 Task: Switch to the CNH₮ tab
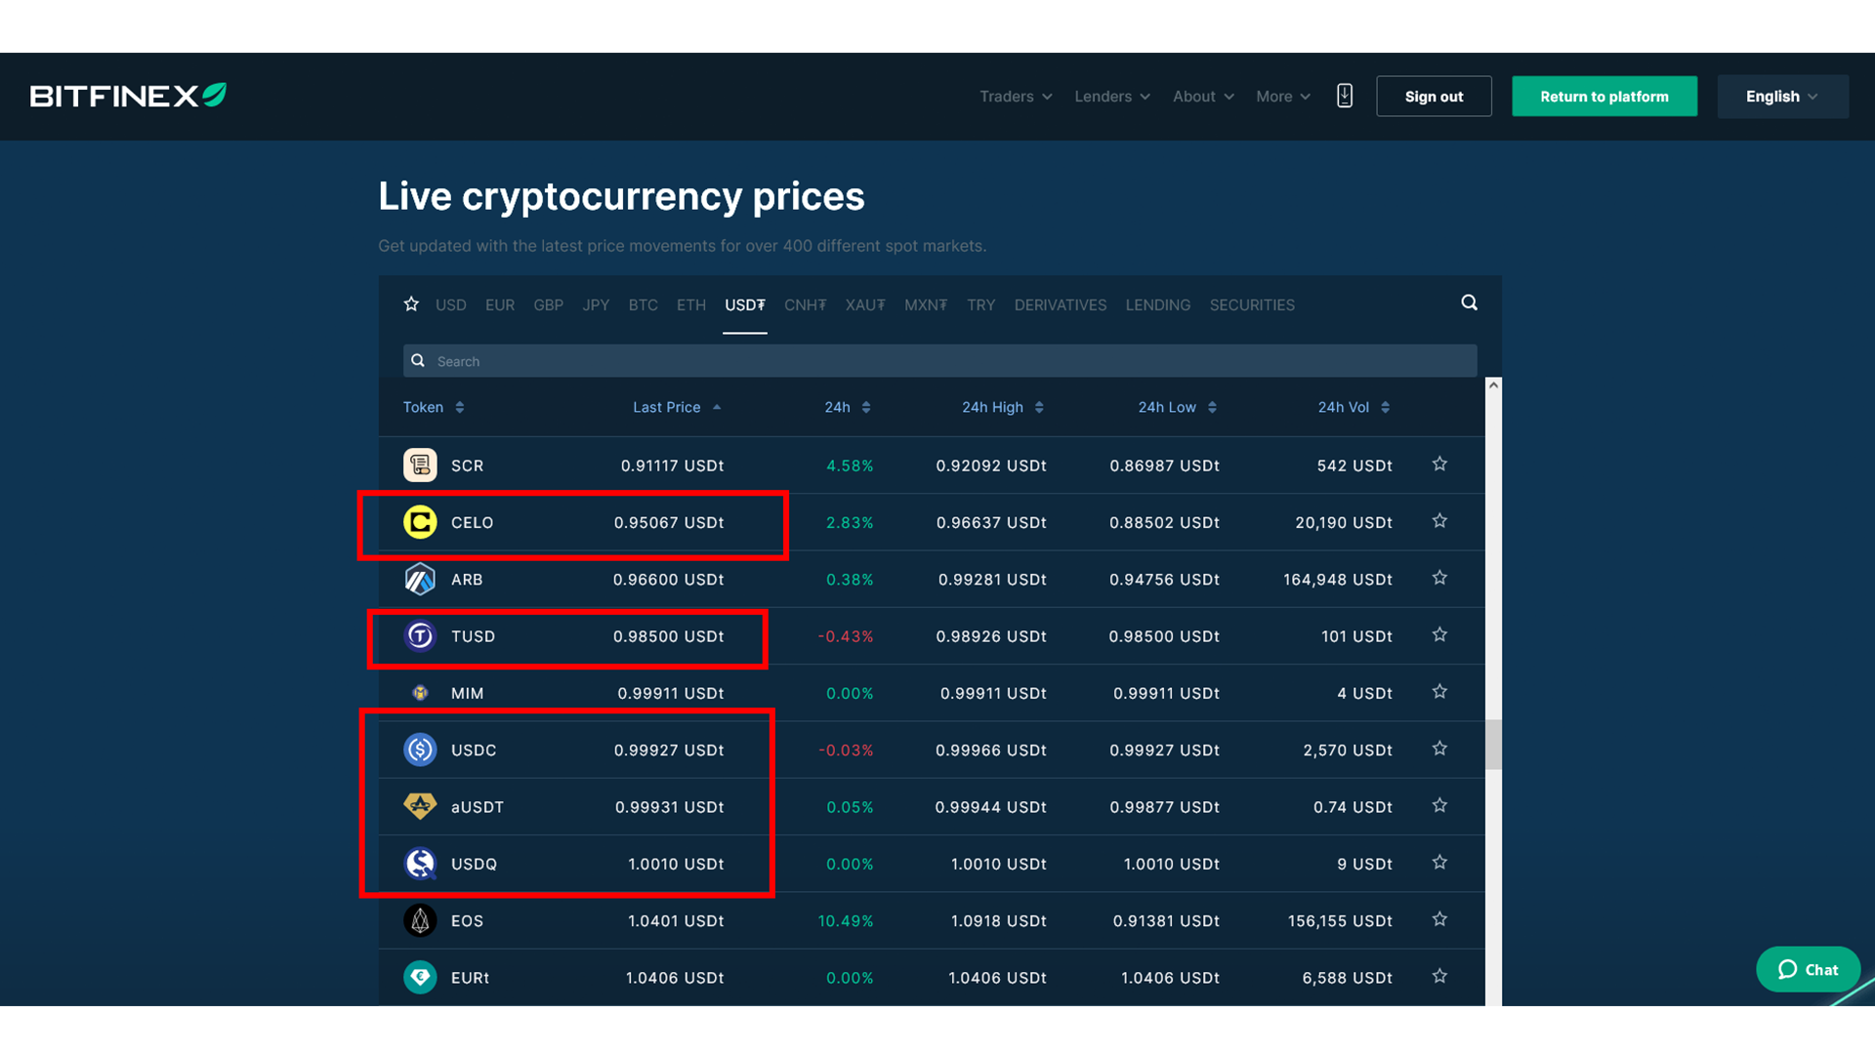[x=805, y=304]
